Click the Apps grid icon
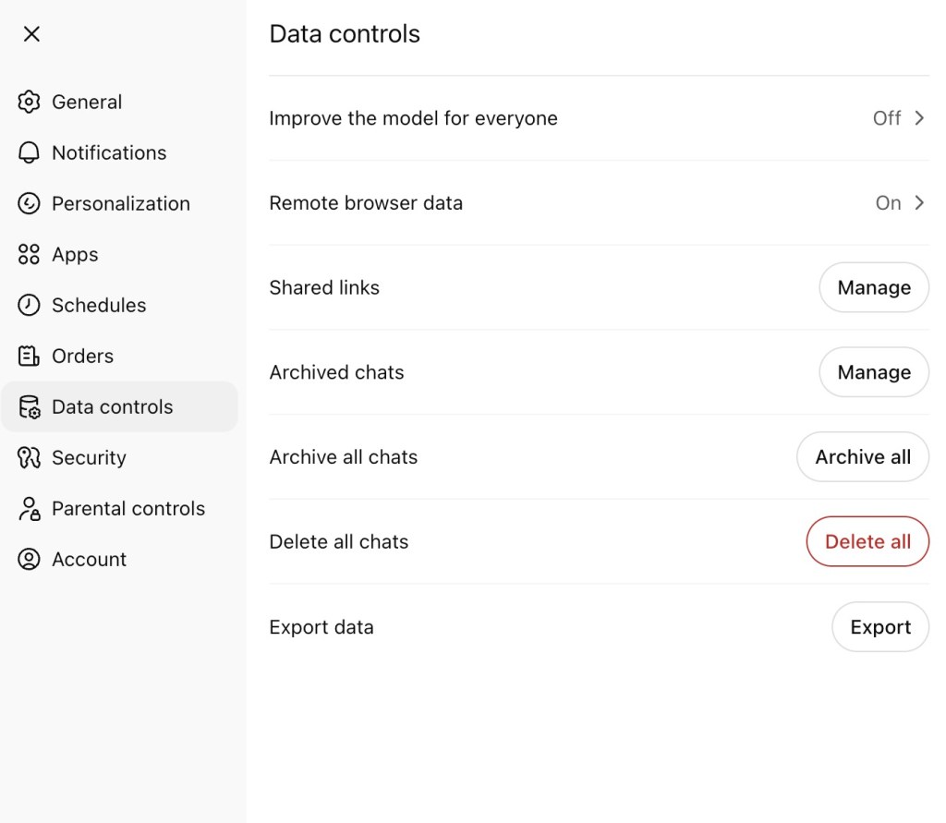The height and width of the screenshot is (823, 946). 30,254
